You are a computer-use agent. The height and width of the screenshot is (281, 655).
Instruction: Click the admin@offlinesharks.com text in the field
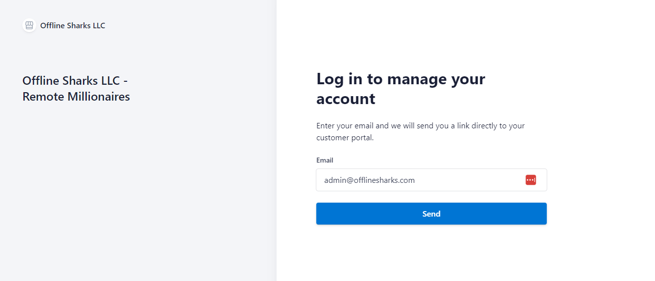point(369,180)
